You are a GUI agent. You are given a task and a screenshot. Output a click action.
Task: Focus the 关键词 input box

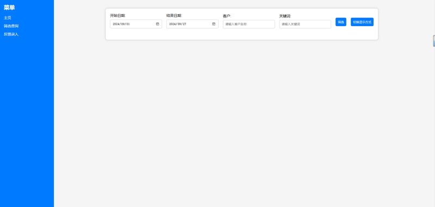(305, 24)
